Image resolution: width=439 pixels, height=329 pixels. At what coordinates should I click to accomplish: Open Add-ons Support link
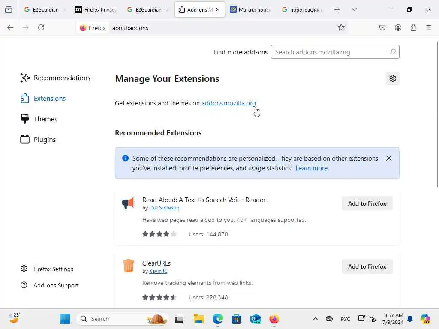tap(50, 285)
